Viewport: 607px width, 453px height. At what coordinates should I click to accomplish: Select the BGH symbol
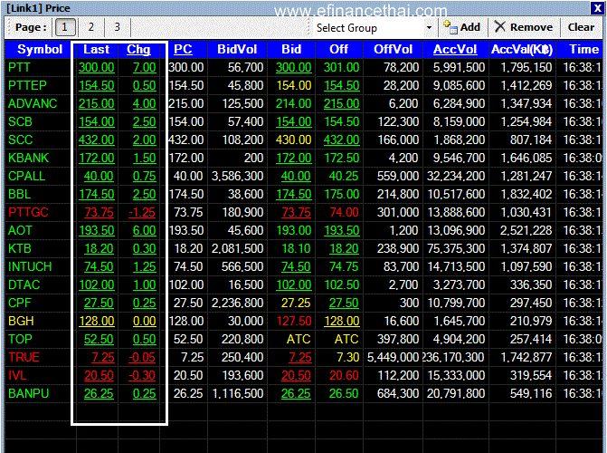click(x=21, y=321)
